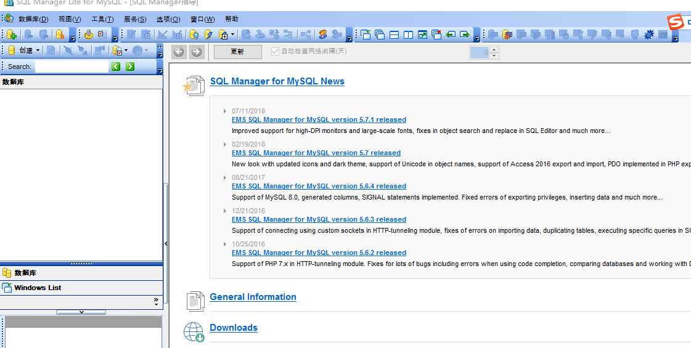Click the database with monitor toolbar icon

click(x=194, y=34)
